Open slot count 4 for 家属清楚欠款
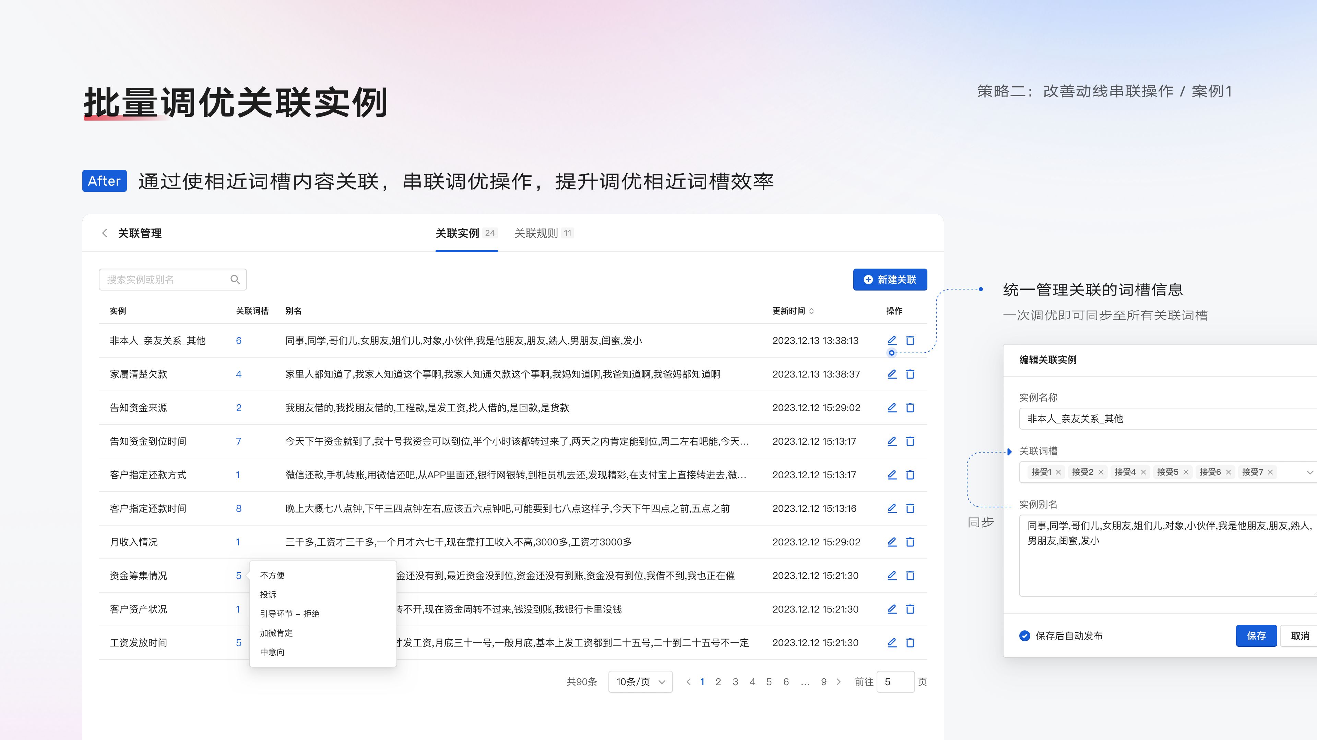Viewport: 1317px width, 740px height. pos(239,374)
